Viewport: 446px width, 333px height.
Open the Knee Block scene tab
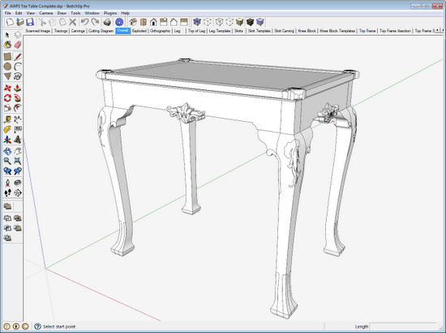307,31
